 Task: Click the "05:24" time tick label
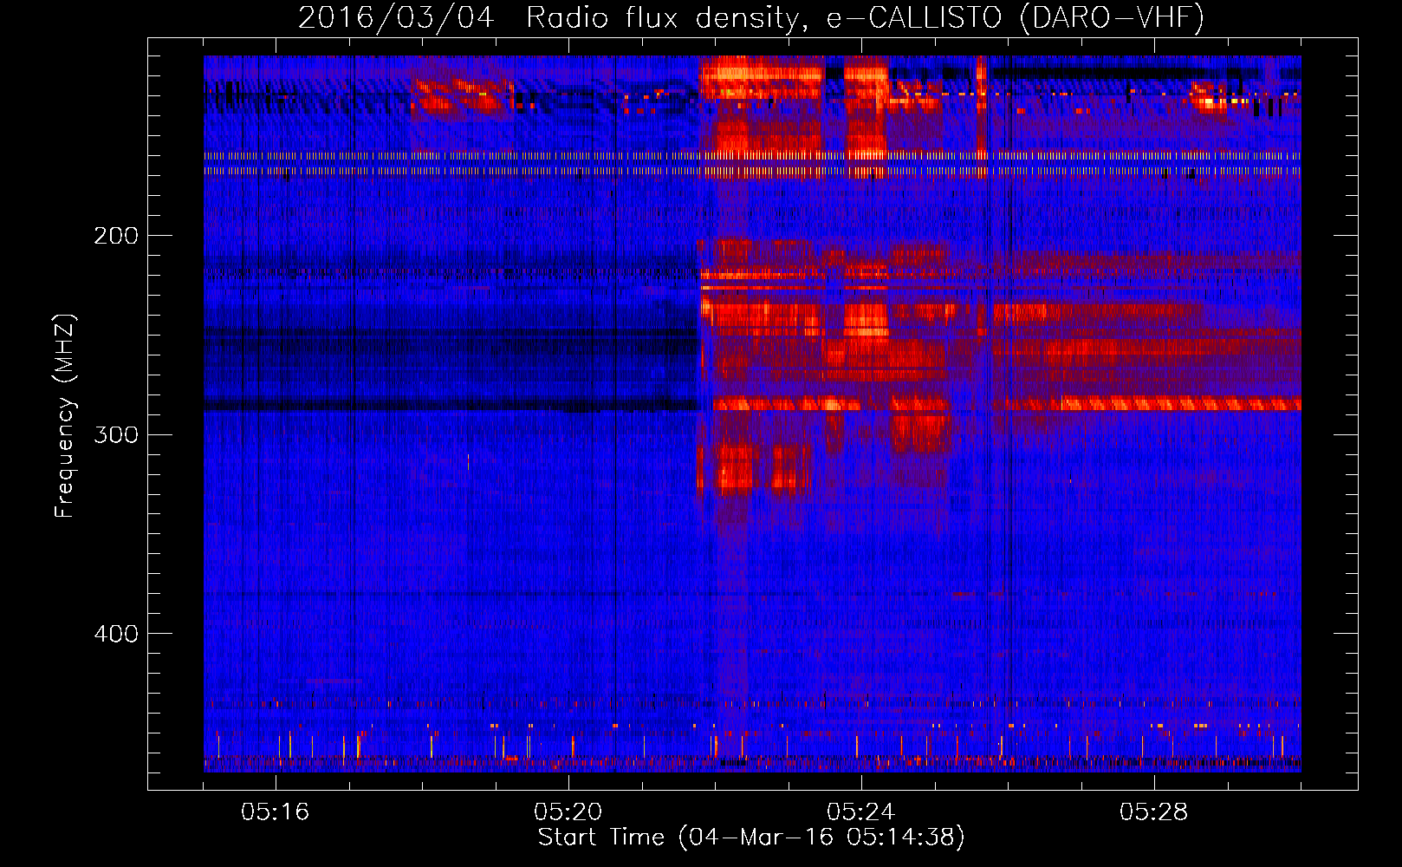861,812
